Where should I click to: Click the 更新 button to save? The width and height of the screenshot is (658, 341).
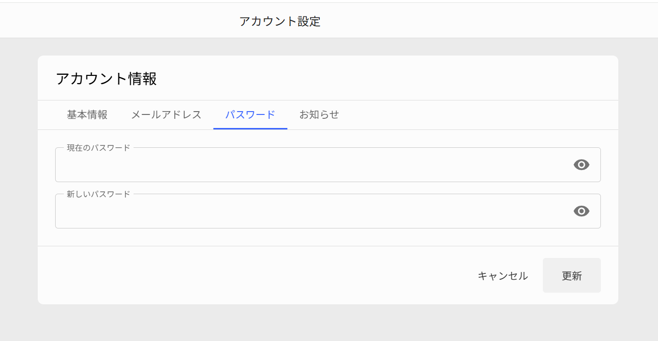point(572,276)
